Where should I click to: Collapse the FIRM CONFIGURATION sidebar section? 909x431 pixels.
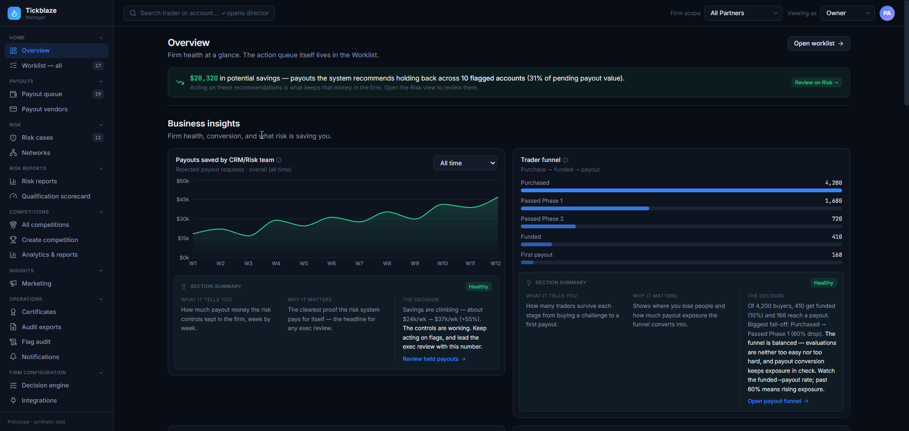[x=100, y=373]
